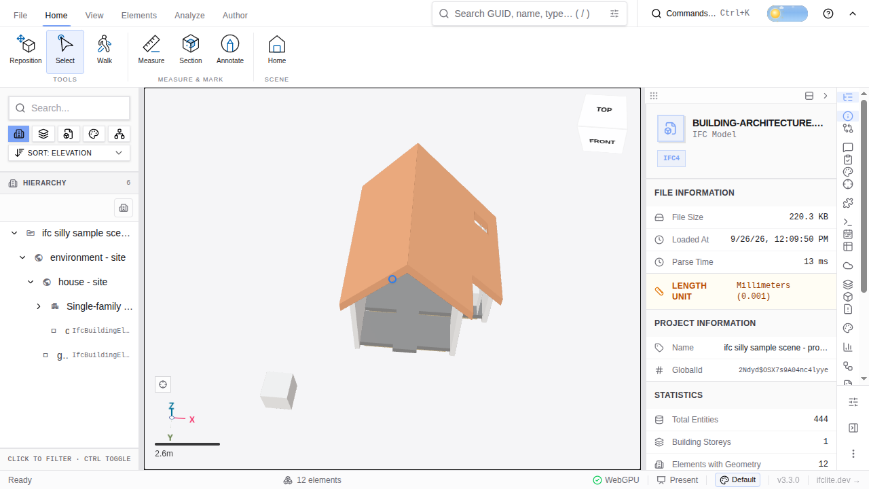
Task: Expand the Single-family building node
Action: point(39,306)
